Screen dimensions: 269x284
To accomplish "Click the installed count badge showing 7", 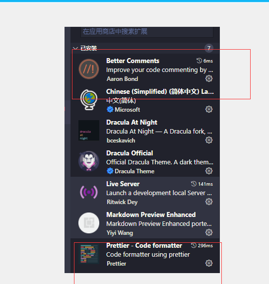I will point(209,48).
